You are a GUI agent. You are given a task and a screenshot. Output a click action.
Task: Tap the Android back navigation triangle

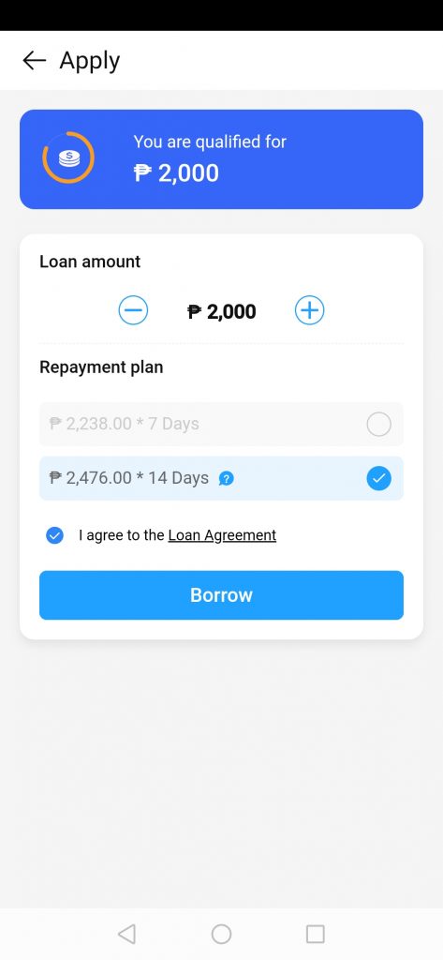pos(126,934)
